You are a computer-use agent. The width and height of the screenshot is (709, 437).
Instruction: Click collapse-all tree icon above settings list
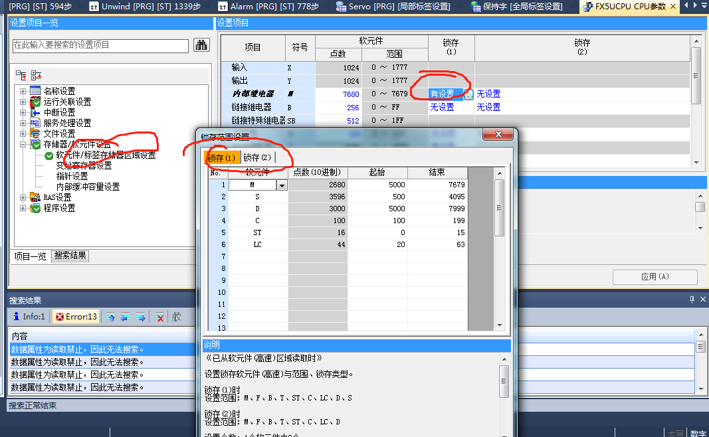tap(36, 75)
